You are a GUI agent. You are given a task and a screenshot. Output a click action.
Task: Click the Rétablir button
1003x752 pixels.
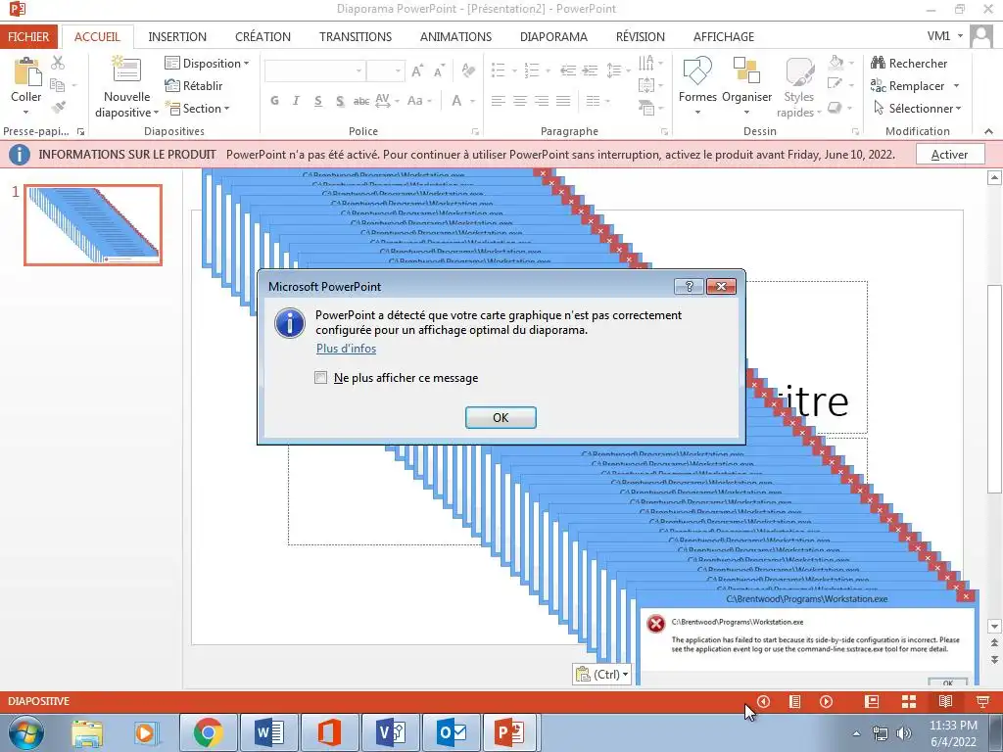(x=194, y=86)
